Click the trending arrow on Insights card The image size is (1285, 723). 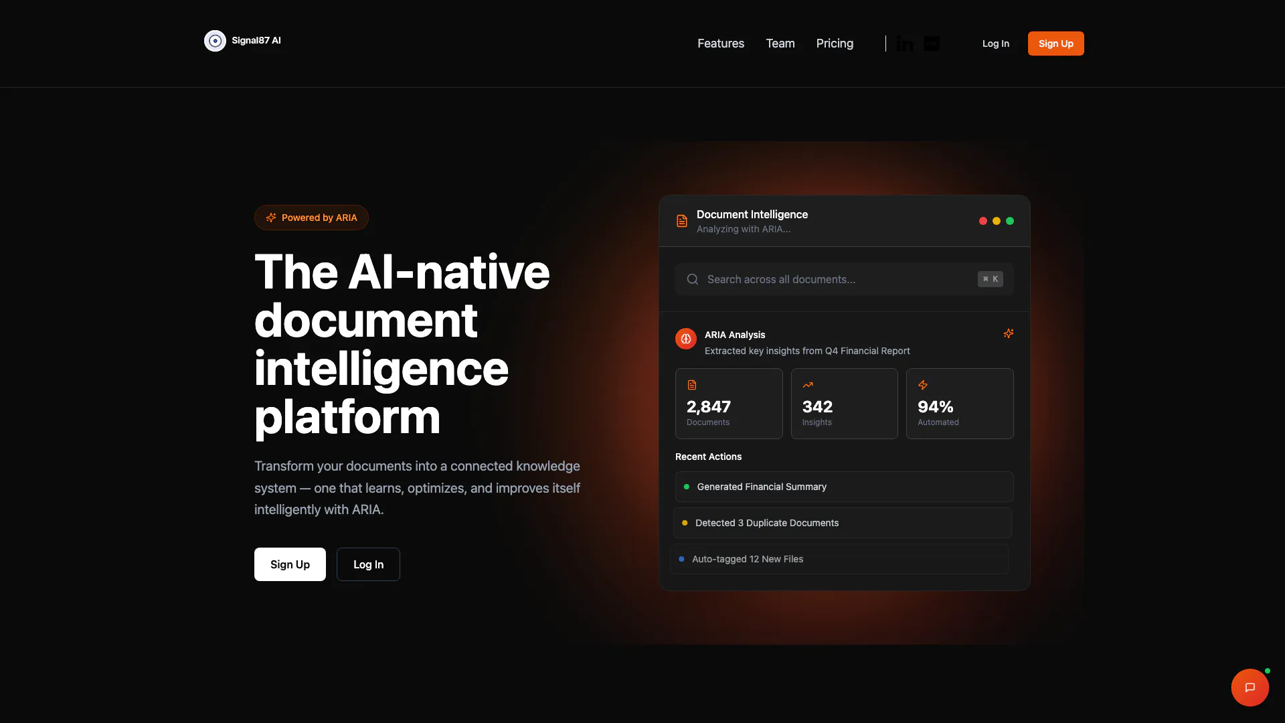[x=808, y=385]
